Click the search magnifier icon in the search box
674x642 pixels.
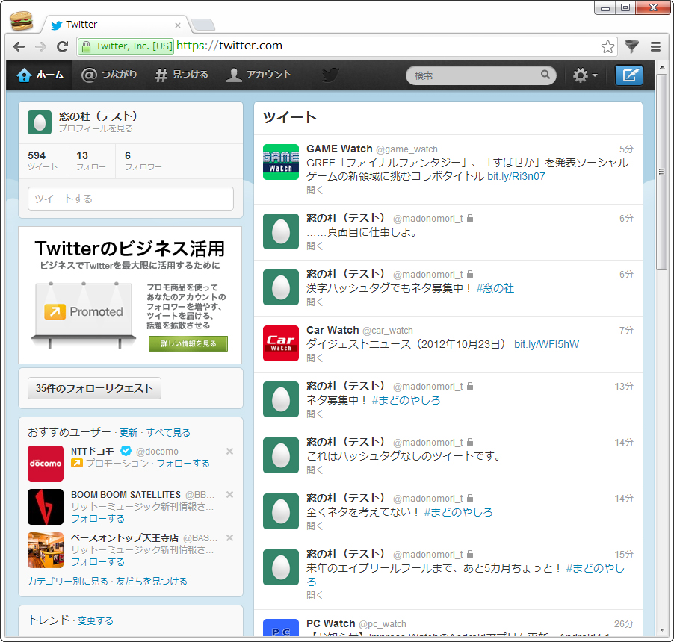click(x=545, y=75)
